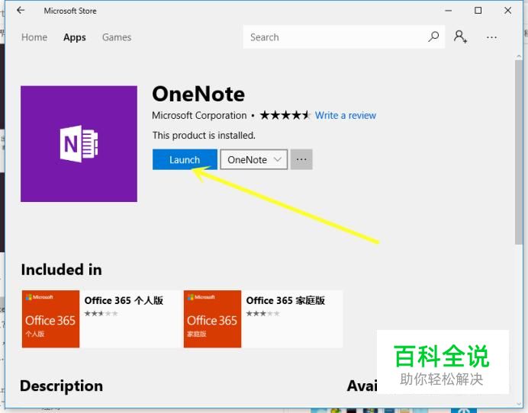Image resolution: width=528 pixels, height=413 pixels.
Task: Click the OneNote purple app logo
Action: tap(79, 144)
